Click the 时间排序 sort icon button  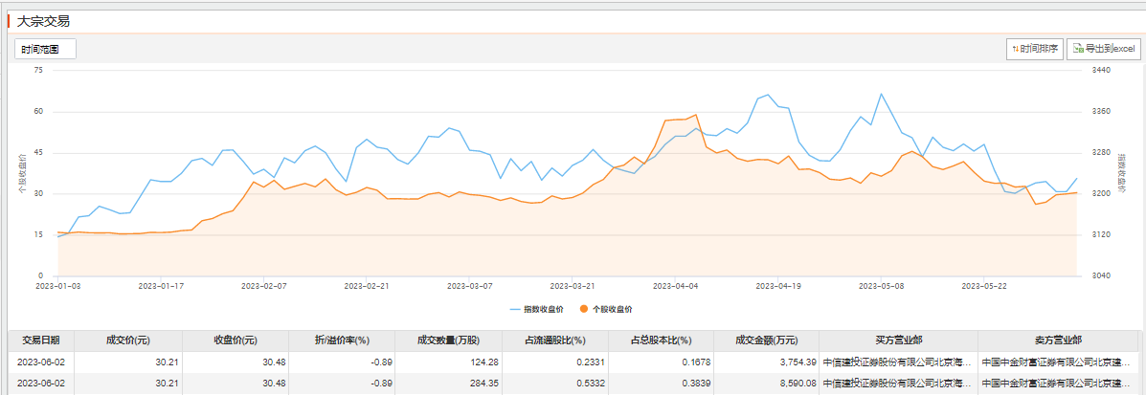point(1035,49)
